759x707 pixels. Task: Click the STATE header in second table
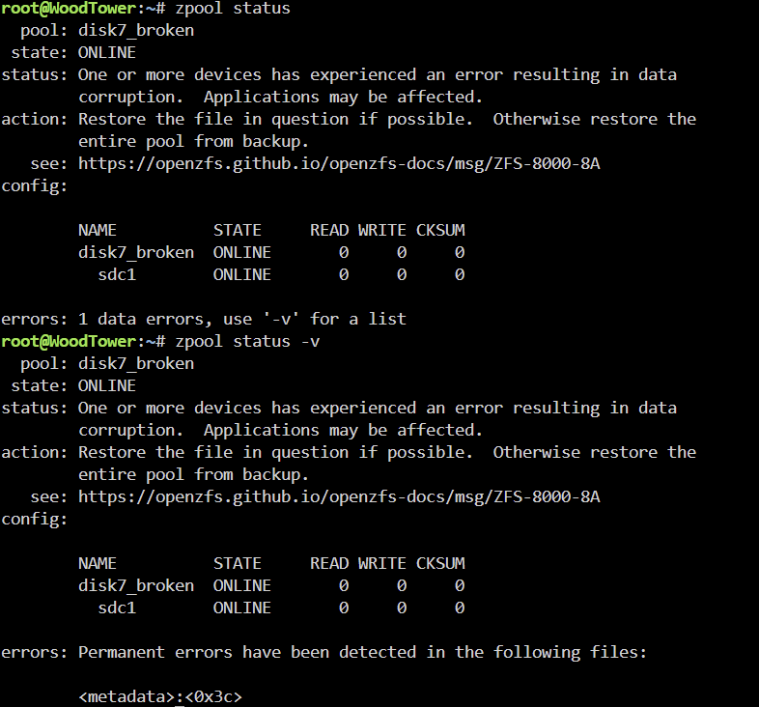238,563
